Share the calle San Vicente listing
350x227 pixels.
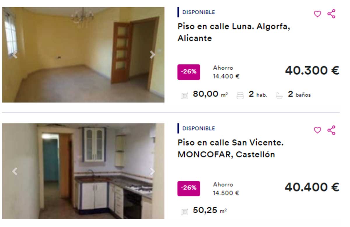click(x=331, y=130)
